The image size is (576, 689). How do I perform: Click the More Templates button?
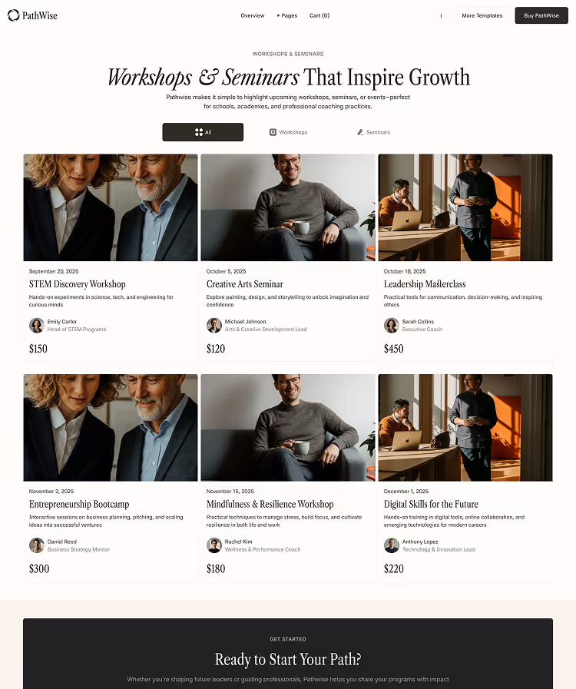(482, 16)
